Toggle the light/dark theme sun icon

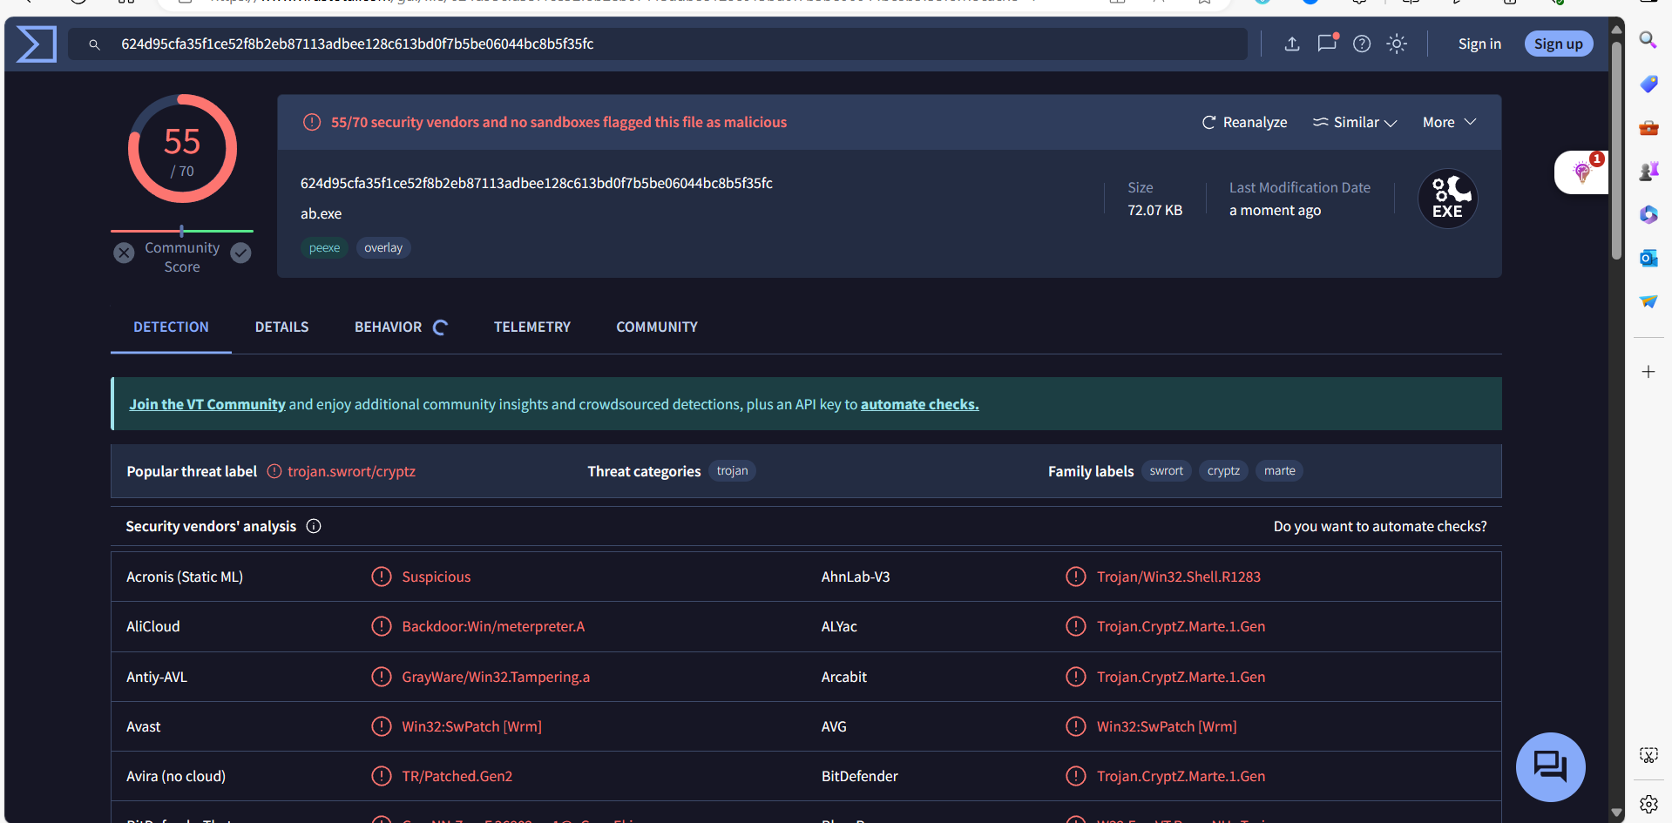pyautogui.click(x=1397, y=44)
